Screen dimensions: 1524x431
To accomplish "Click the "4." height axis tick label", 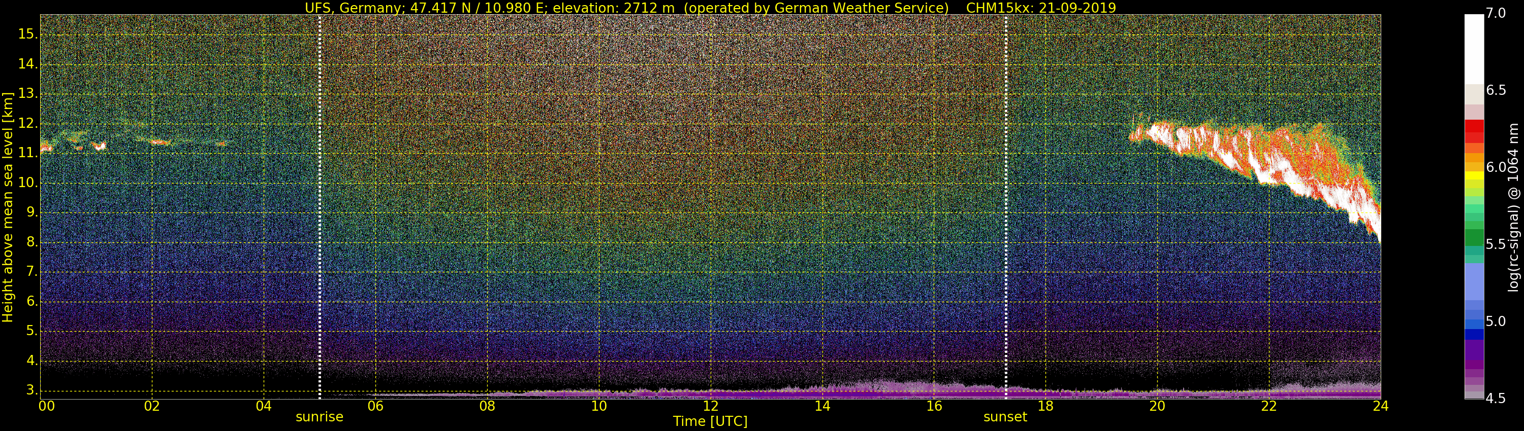I will [32, 360].
